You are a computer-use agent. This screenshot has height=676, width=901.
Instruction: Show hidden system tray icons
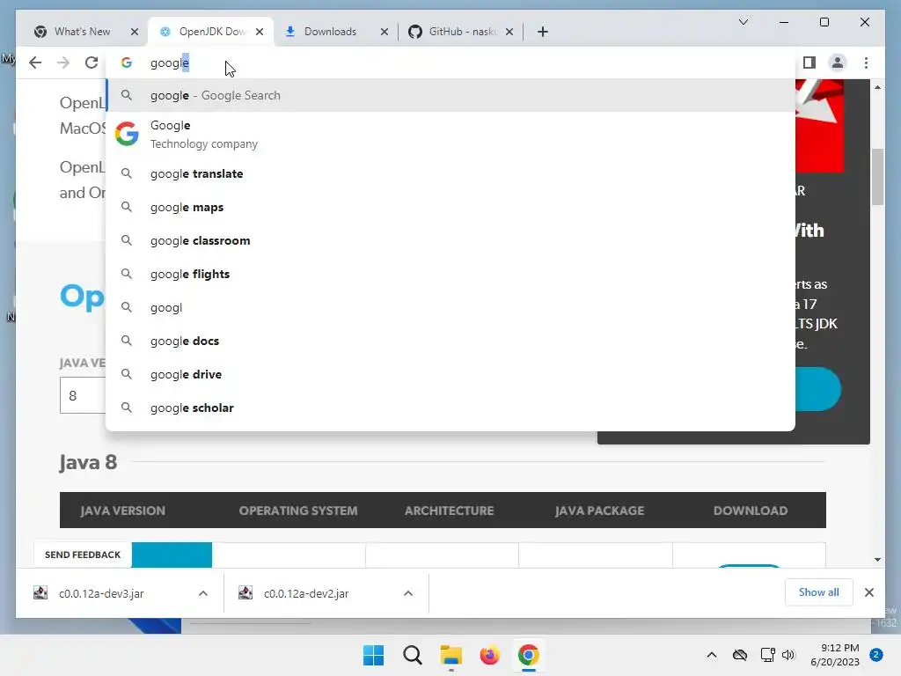711,655
